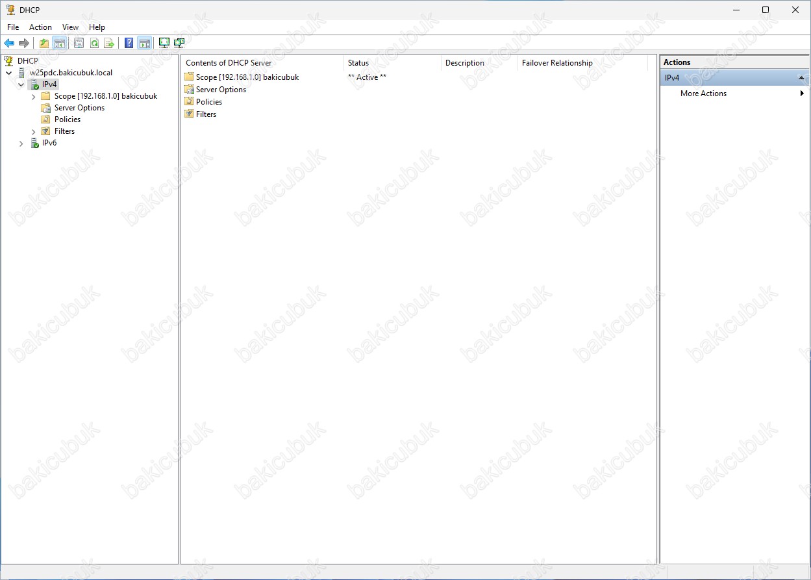Select Policies label in tree

68,120
